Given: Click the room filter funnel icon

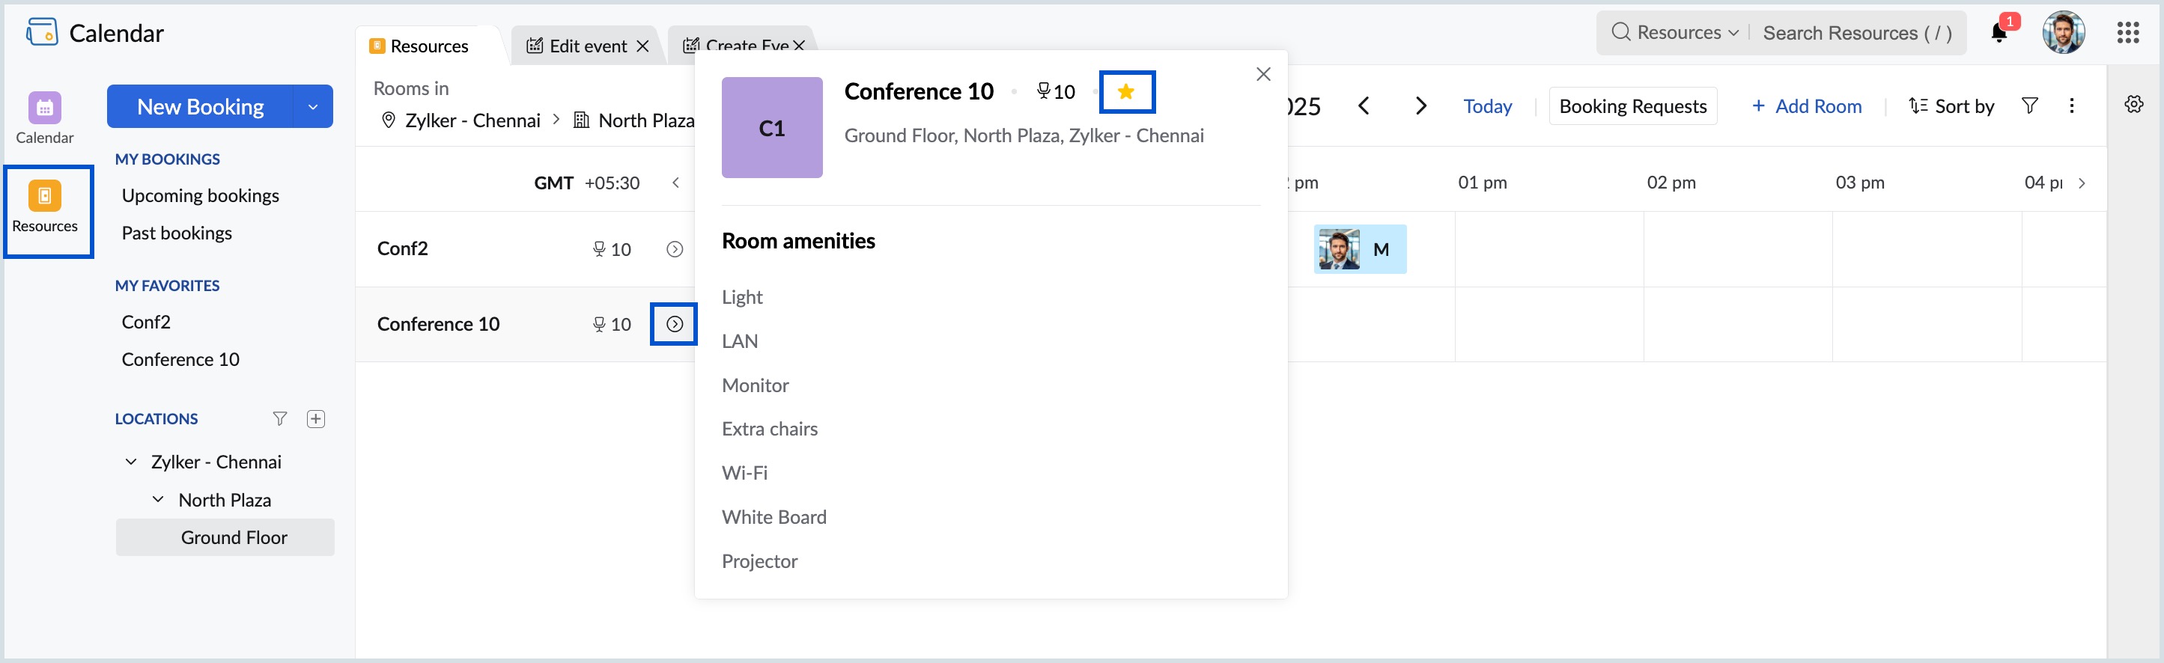Looking at the screenshot, I should pyautogui.click(x=2029, y=106).
